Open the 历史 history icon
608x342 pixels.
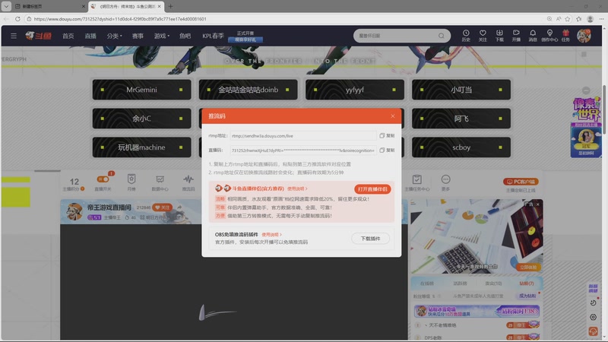click(x=466, y=36)
